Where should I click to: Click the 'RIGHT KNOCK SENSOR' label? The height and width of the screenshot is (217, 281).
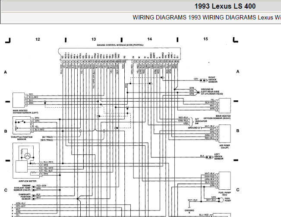[x=213, y=80]
